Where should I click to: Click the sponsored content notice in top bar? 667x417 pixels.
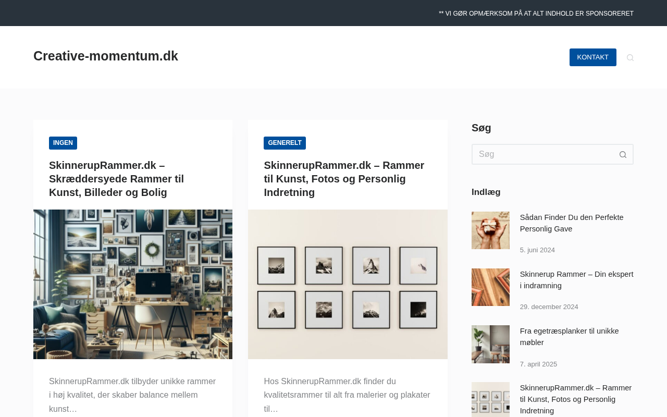click(536, 14)
